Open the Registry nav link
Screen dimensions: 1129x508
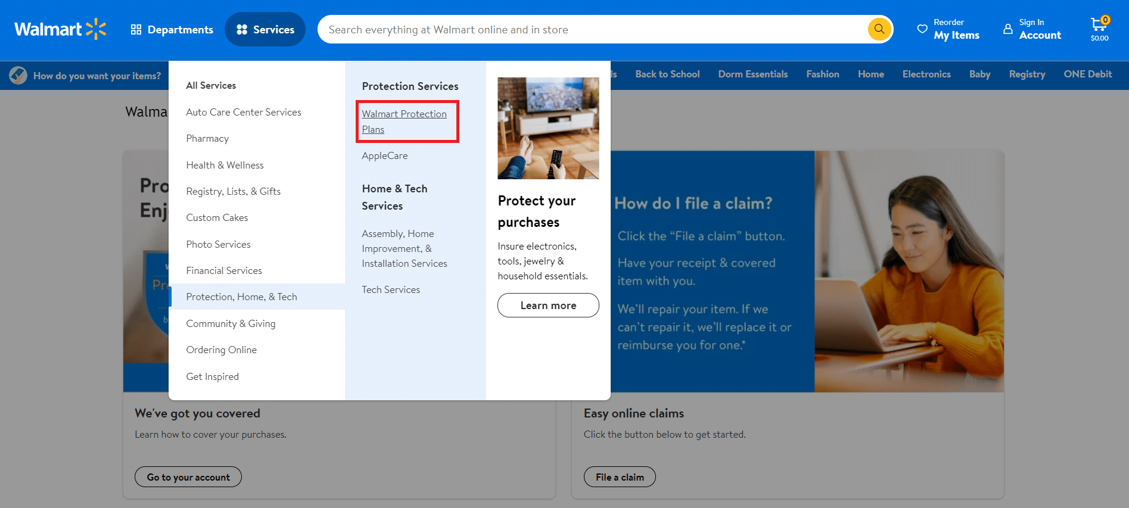coord(1027,74)
